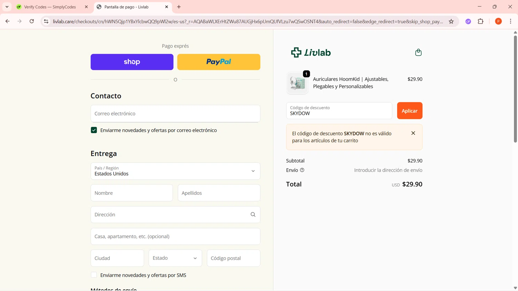Click the address search magnifier icon
Viewport: 518px width, 291px height.
(253, 214)
